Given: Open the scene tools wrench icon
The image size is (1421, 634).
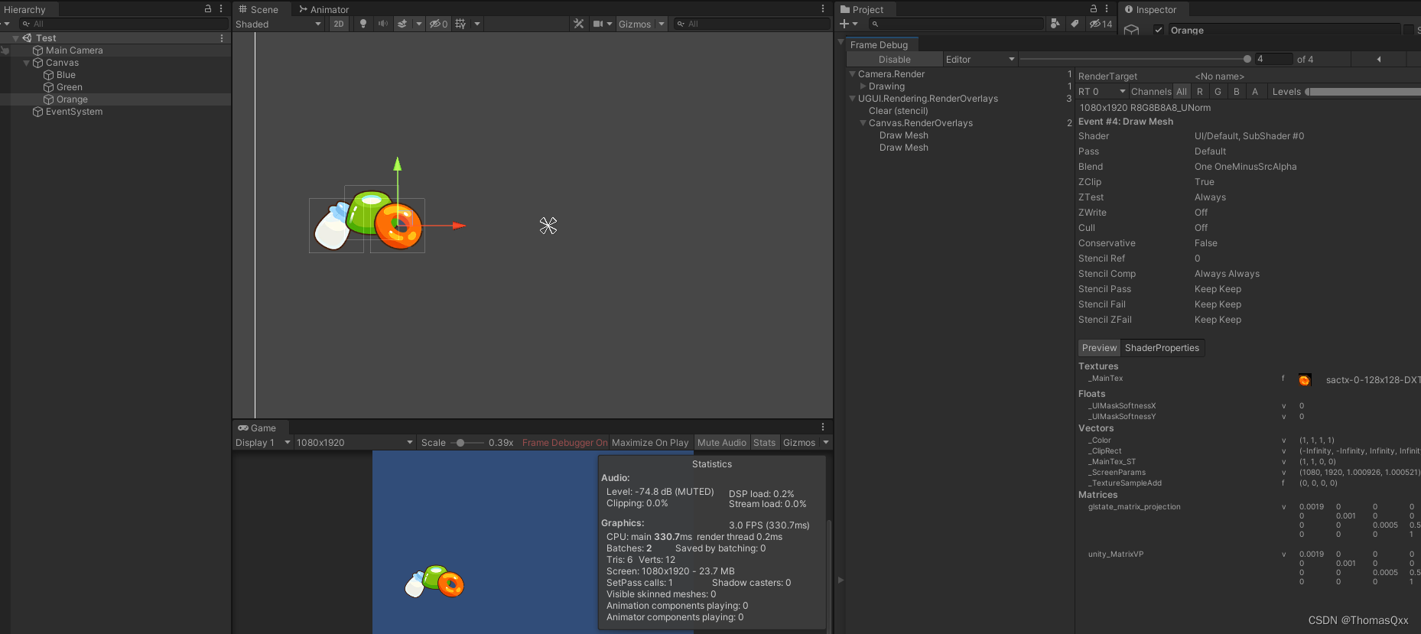Looking at the screenshot, I should [578, 24].
